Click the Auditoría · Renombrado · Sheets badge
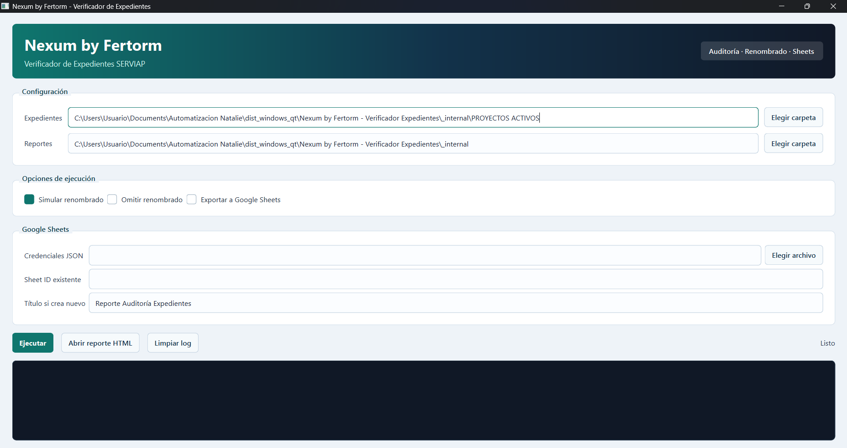 pos(761,51)
